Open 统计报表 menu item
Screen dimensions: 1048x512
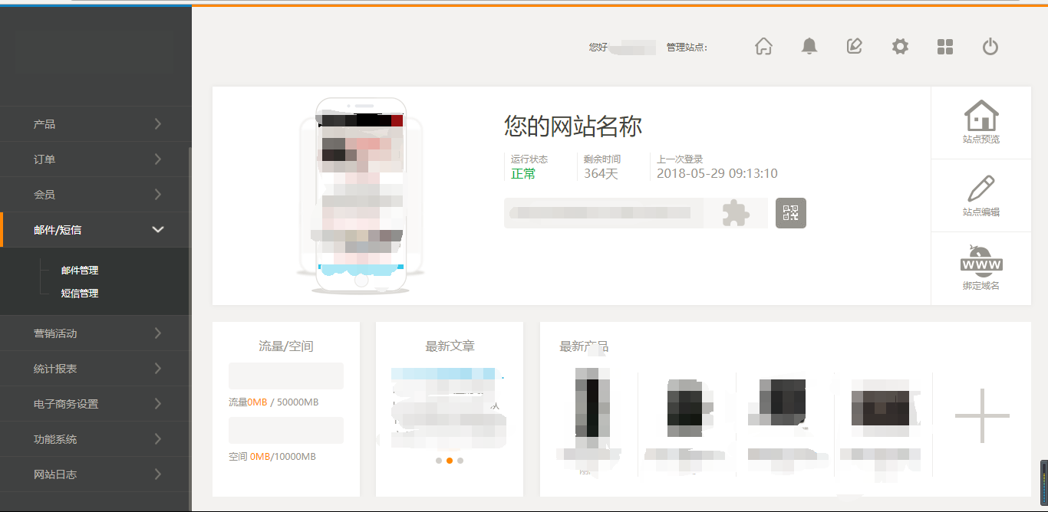point(95,369)
